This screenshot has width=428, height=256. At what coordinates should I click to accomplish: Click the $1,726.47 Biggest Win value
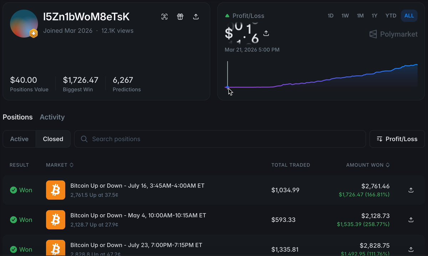click(x=81, y=80)
